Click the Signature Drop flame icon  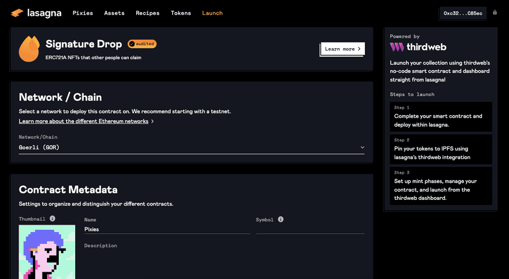29,49
